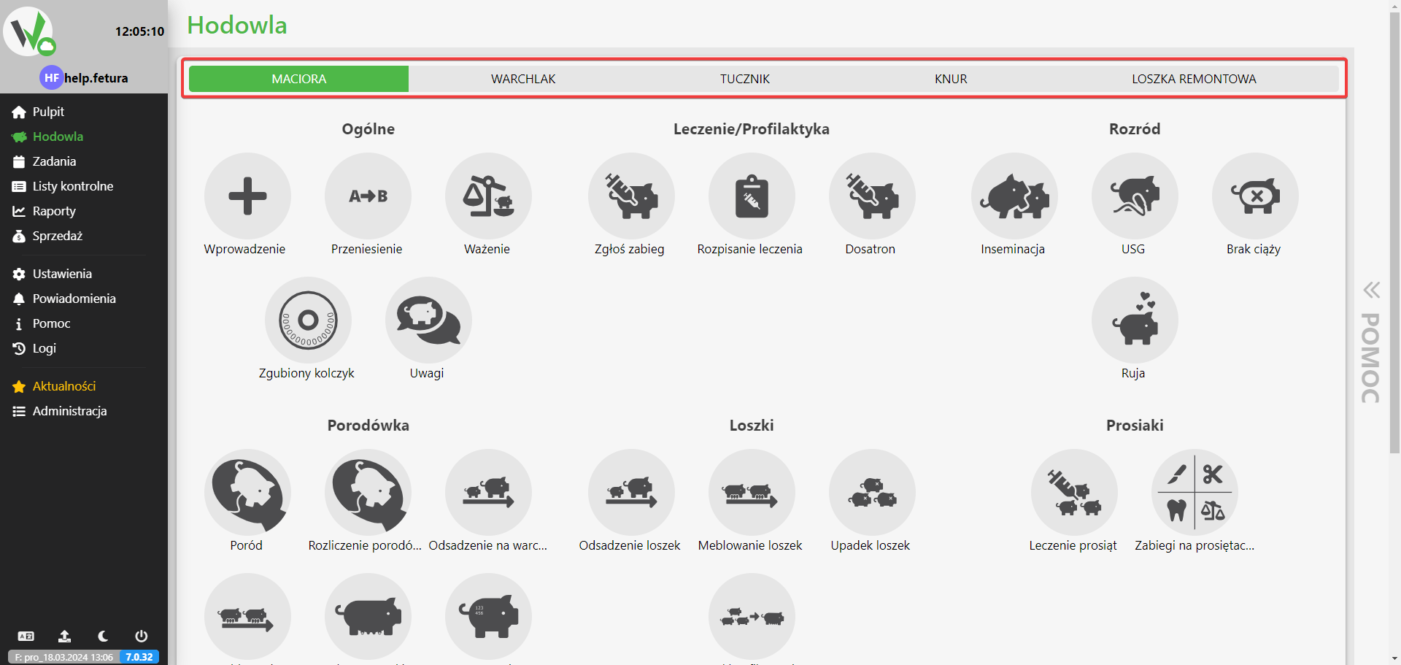This screenshot has width=1401, height=665.
Task: Switch to the WARCHLAK tab
Action: pyautogui.click(x=522, y=79)
